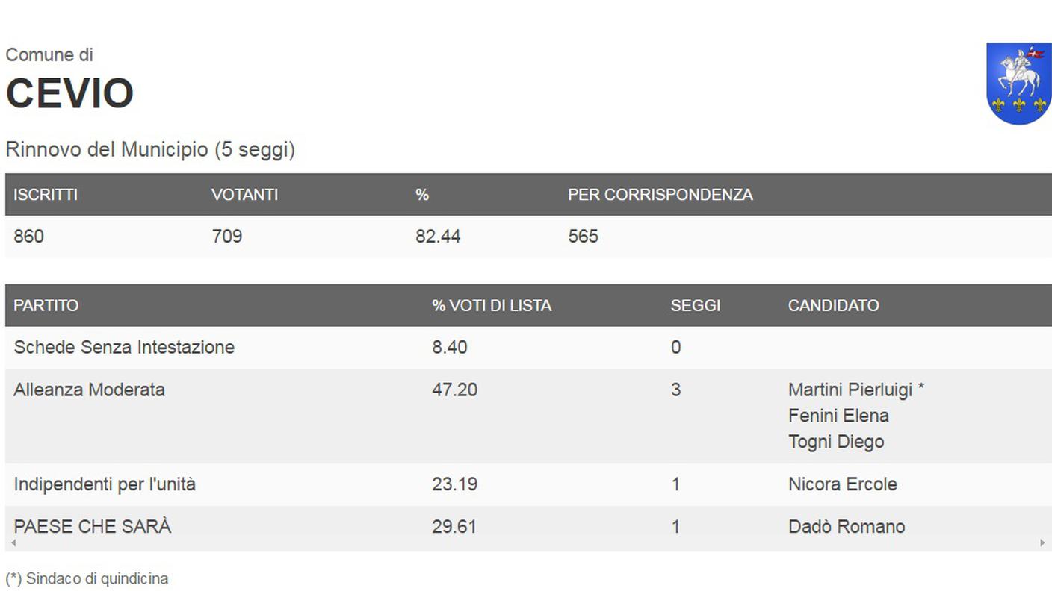Click the CANDIDATO column header
Image resolution: width=1052 pixels, height=591 pixels.
pos(833,305)
